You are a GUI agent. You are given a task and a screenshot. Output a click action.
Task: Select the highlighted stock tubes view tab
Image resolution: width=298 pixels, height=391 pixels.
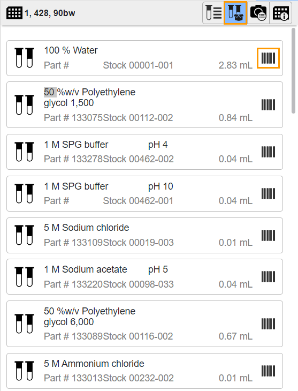pyautogui.click(x=235, y=13)
